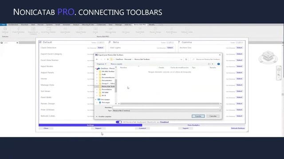284x159 pixels.
Task: Toggle the Gamma toolbar switch
Action: point(239,42)
